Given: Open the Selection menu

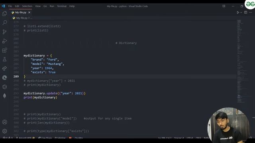Looking at the screenshot, I should pos(27,6).
